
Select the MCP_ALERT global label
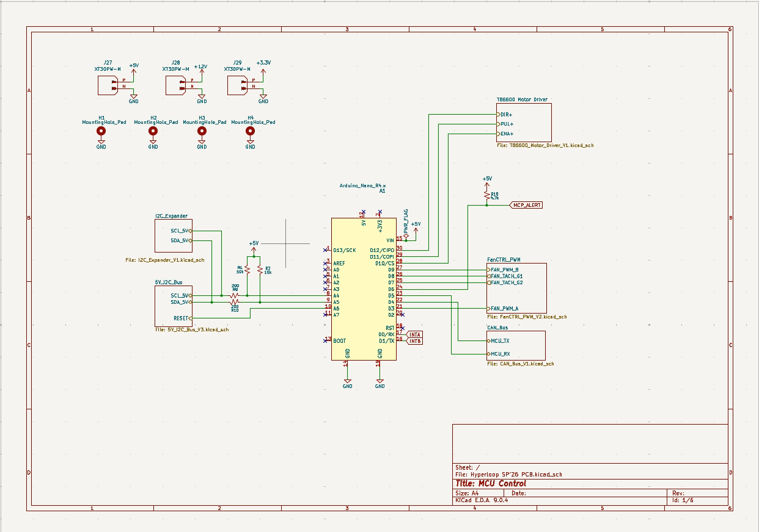click(x=526, y=205)
